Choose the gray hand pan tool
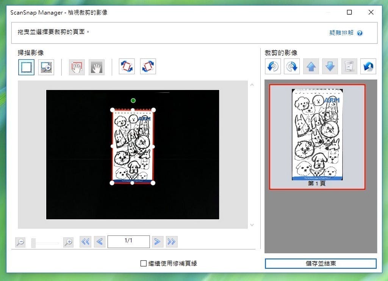 pyautogui.click(x=97, y=67)
